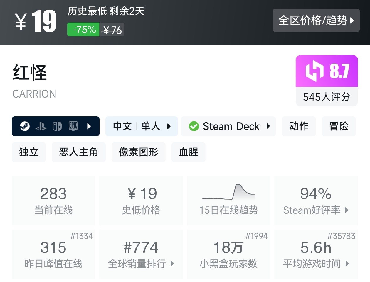Toggle the 独立 tag filter

(29, 152)
